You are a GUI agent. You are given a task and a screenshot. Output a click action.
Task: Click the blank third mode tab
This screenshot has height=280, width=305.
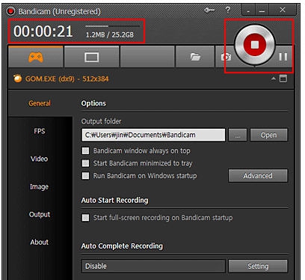[147, 57]
